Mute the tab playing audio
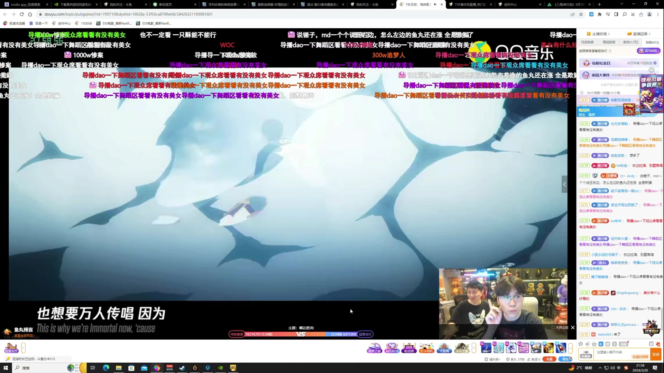Viewport: 664px width, 373px height. pyautogui.click(x=435, y=4)
